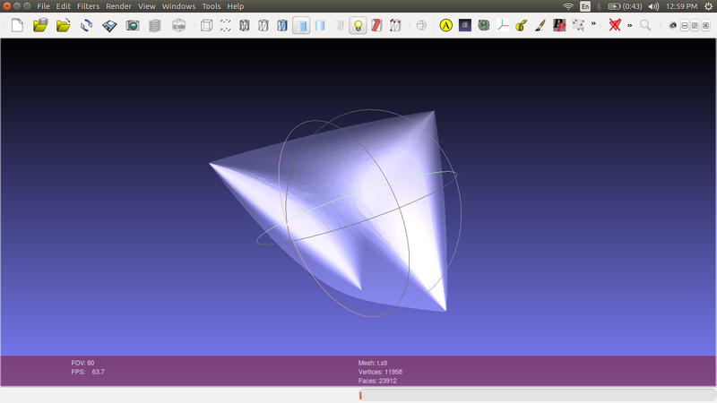Minimize the mesh subwindow
Viewport: 717px width, 403px height.
(685, 26)
